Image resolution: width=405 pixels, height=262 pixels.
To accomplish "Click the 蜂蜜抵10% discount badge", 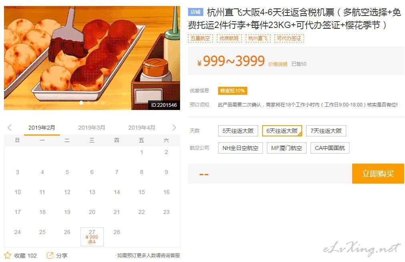I will coord(233,91).
